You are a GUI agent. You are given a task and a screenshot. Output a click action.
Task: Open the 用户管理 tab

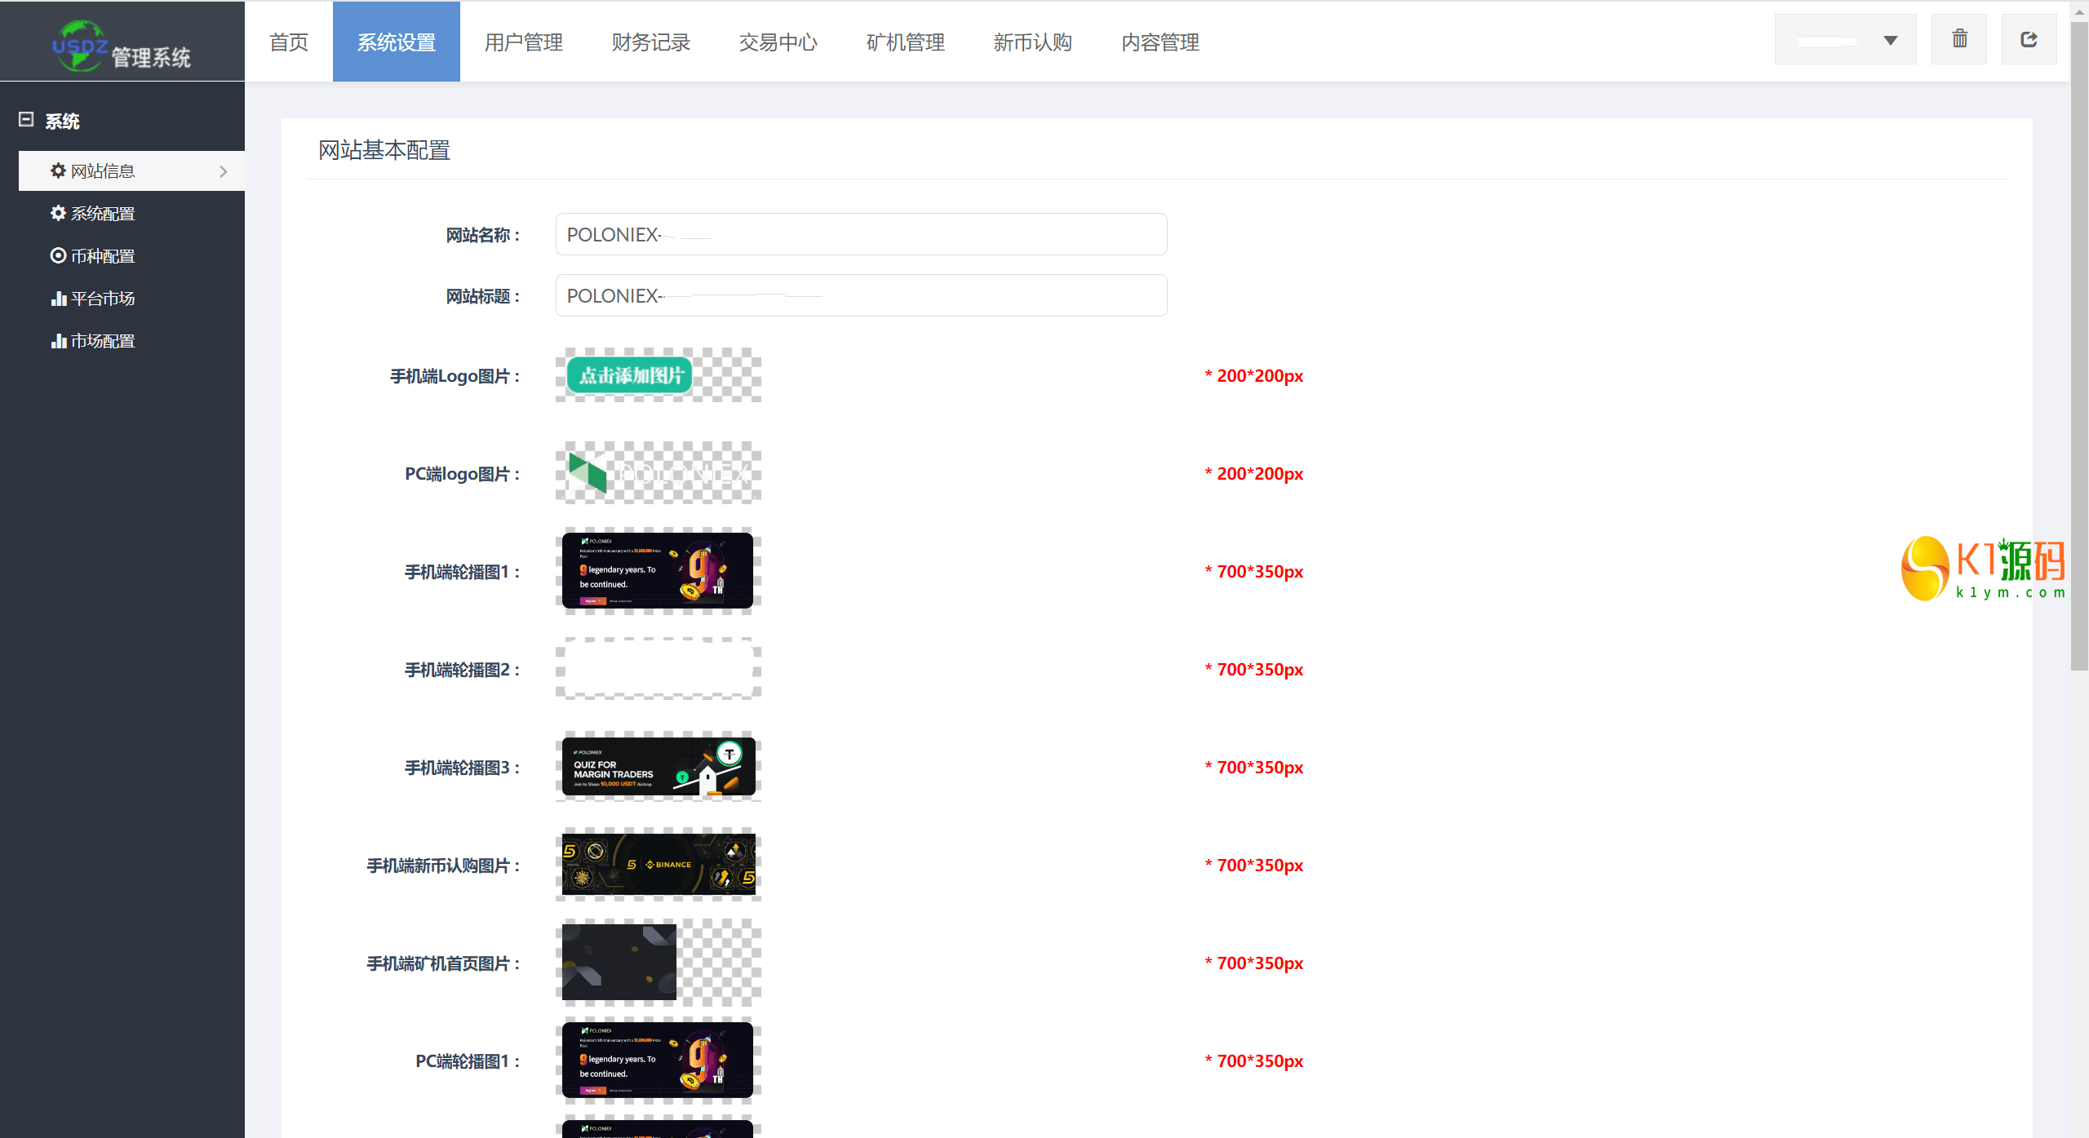(x=523, y=42)
